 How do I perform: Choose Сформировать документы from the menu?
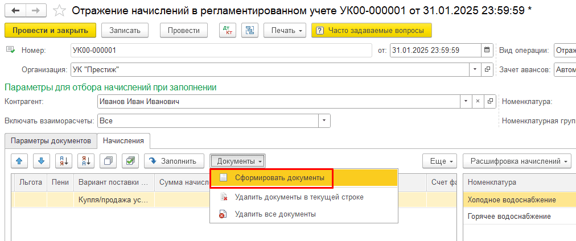point(271,178)
